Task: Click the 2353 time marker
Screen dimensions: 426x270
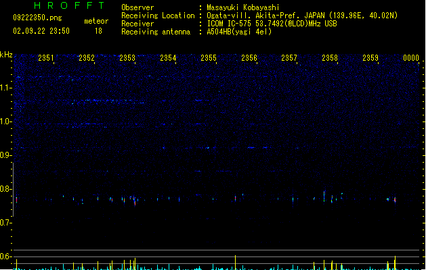Action: 127,58
